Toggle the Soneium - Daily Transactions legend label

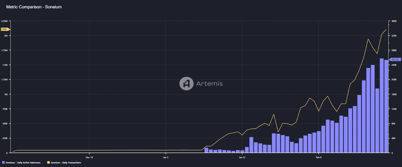coord(66,163)
